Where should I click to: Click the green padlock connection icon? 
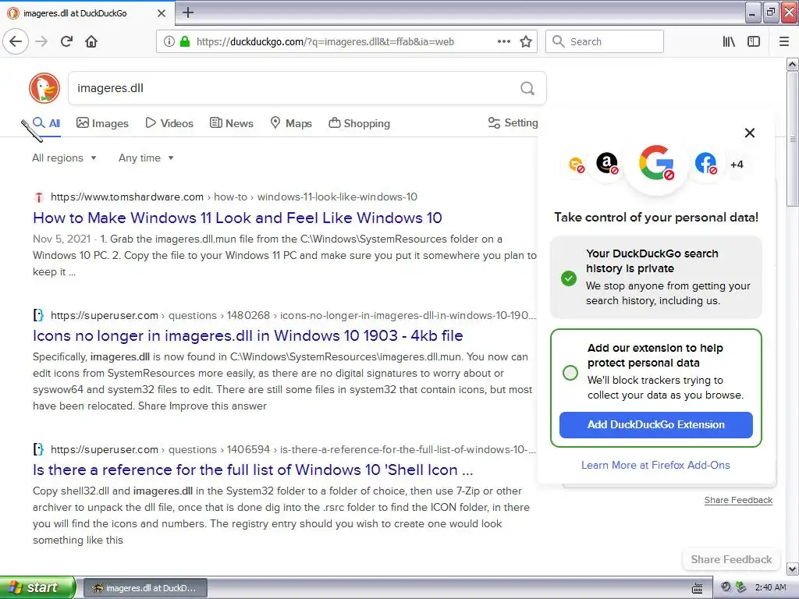pyautogui.click(x=185, y=41)
